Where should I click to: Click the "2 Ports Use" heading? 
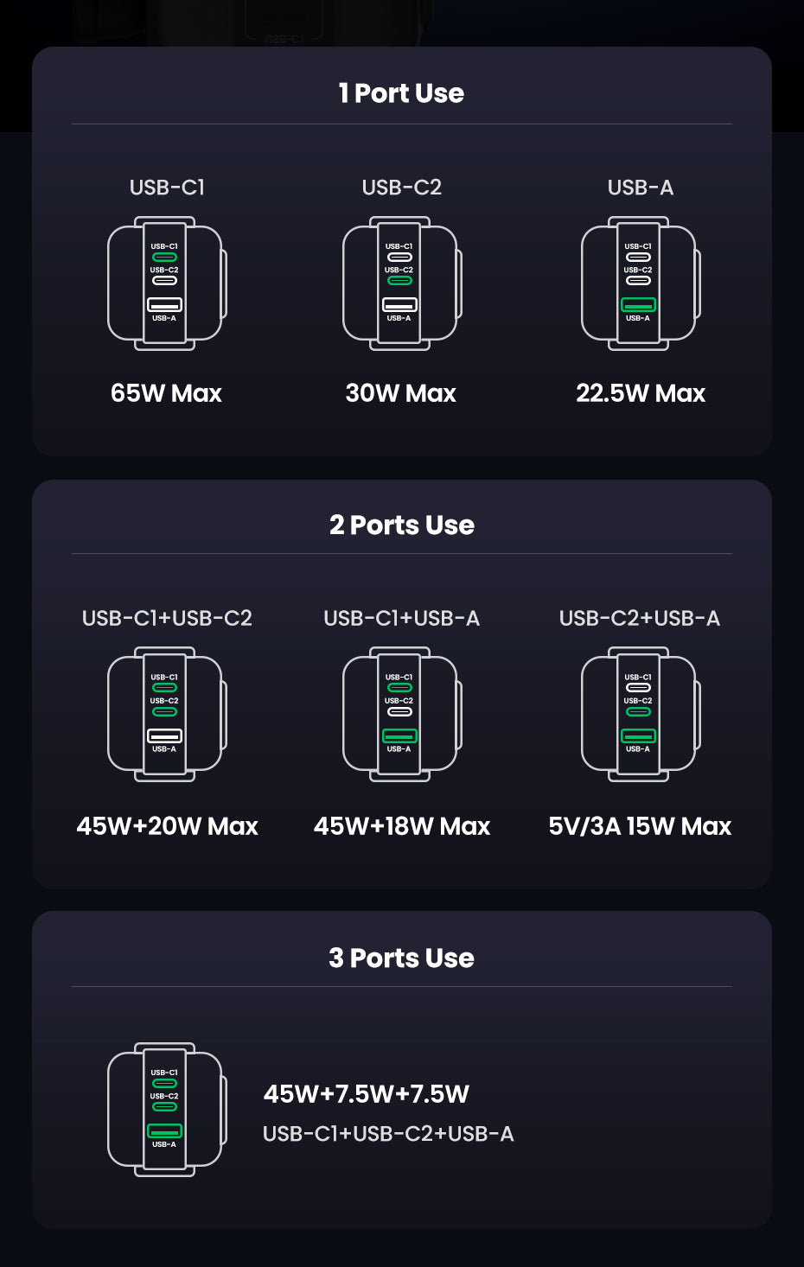pyautogui.click(x=401, y=525)
